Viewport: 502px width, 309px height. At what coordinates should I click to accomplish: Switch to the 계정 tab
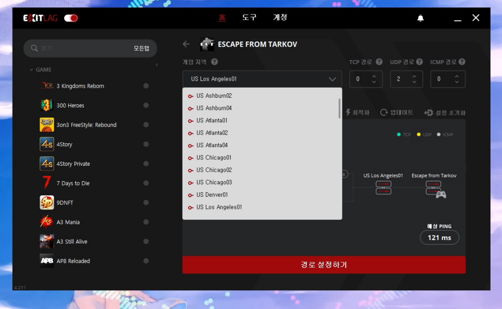280,17
